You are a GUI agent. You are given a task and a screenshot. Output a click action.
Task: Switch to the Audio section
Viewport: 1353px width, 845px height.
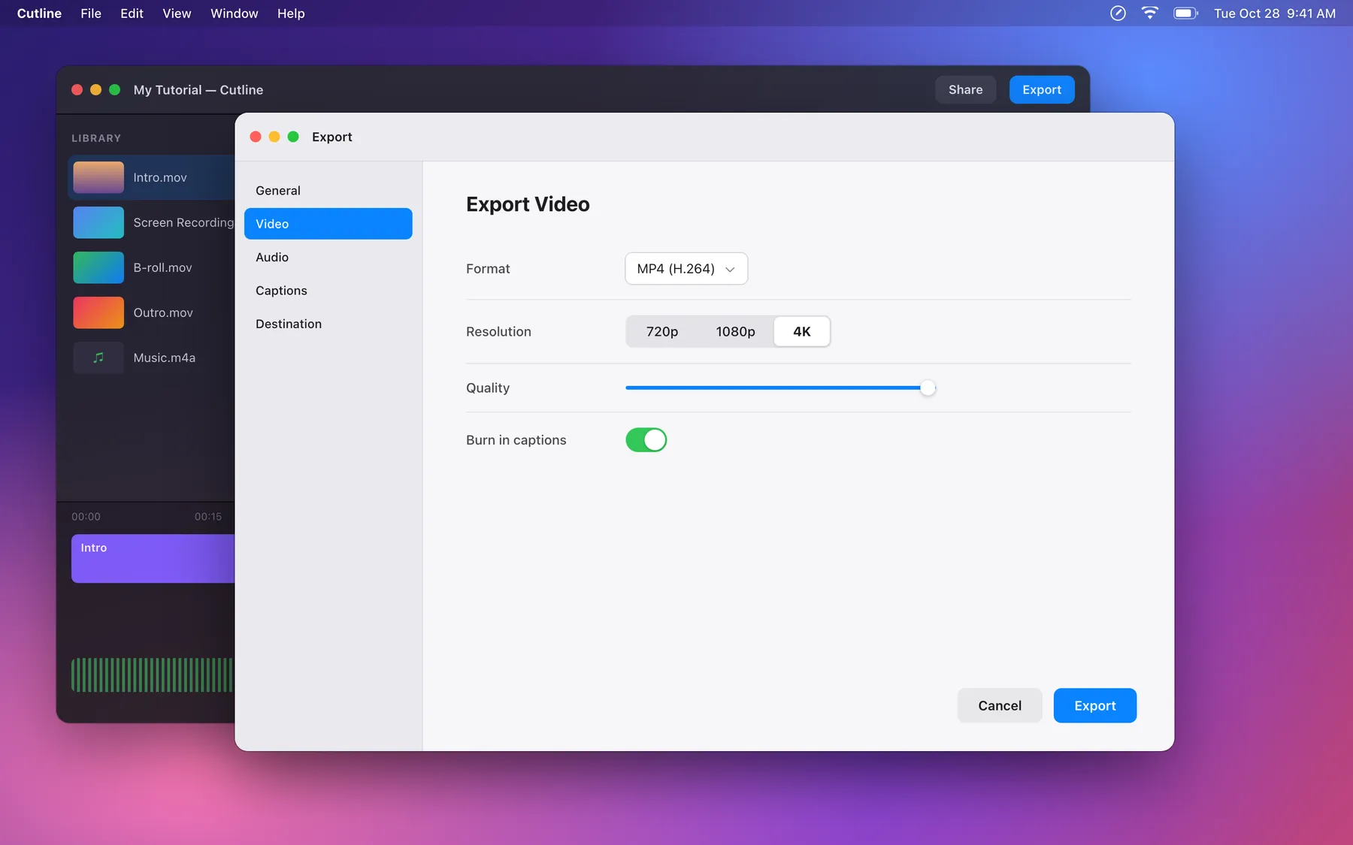coord(328,257)
